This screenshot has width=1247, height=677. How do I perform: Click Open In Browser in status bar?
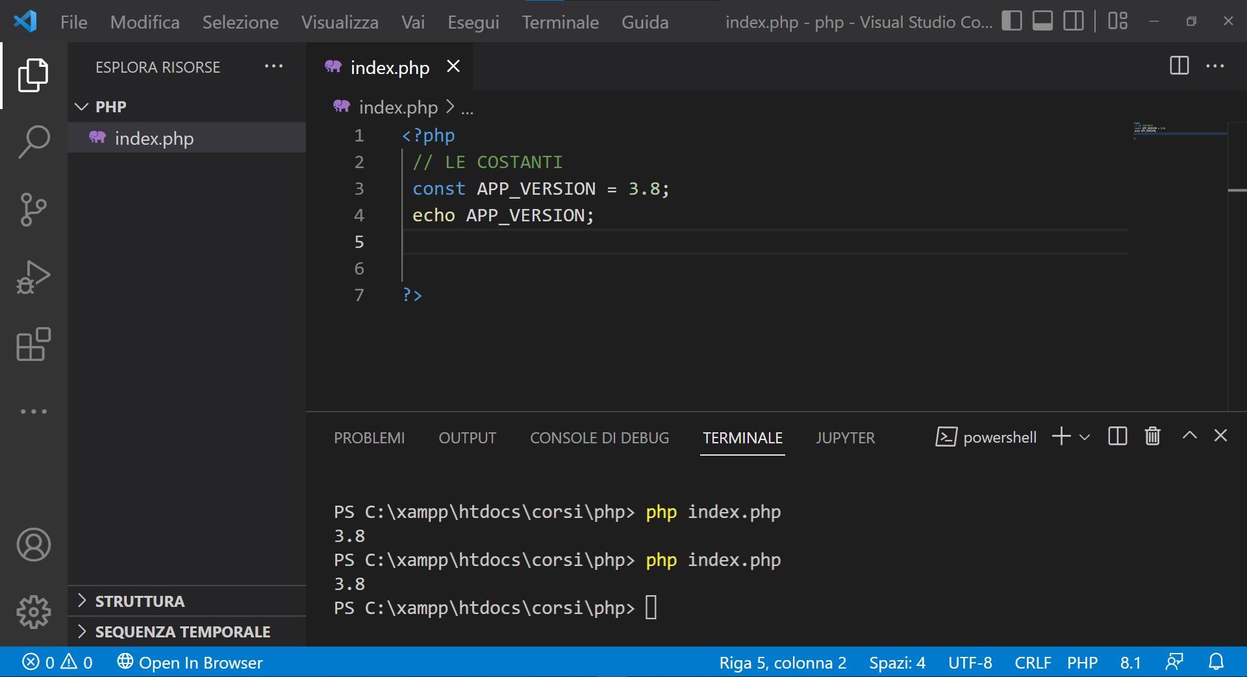tap(190, 662)
